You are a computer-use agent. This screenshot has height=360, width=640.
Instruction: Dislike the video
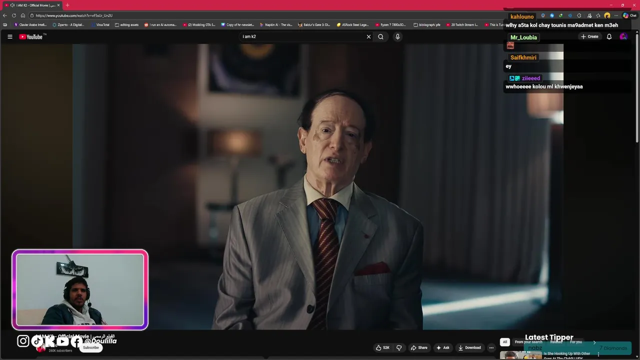click(x=399, y=347)
